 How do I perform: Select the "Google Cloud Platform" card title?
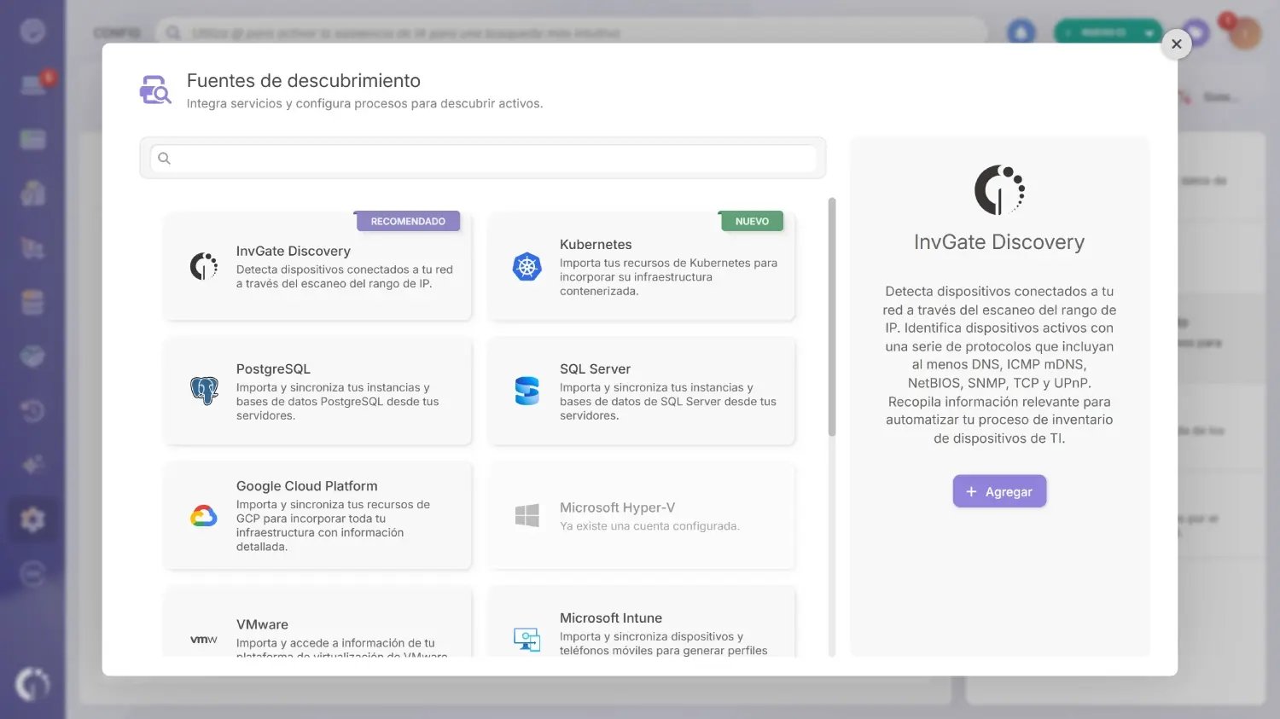click(307, 485)
